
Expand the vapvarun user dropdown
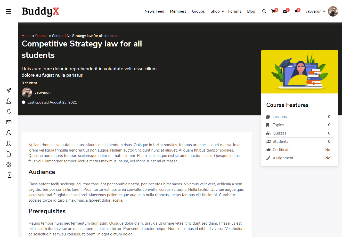coord(315,11)
